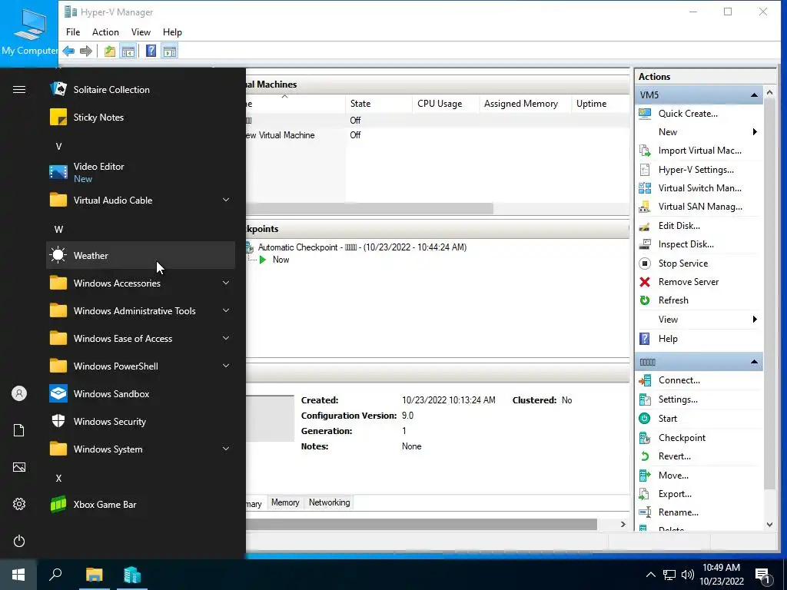Click the Revert action
Viewport: 787px width, 590px height.
pyautogui.click(x=674, y=456)
